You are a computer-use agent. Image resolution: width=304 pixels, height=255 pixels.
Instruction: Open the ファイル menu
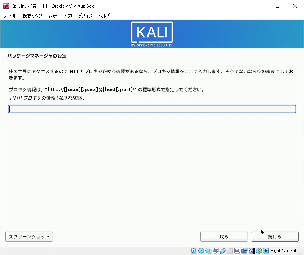tap(10, 16)
